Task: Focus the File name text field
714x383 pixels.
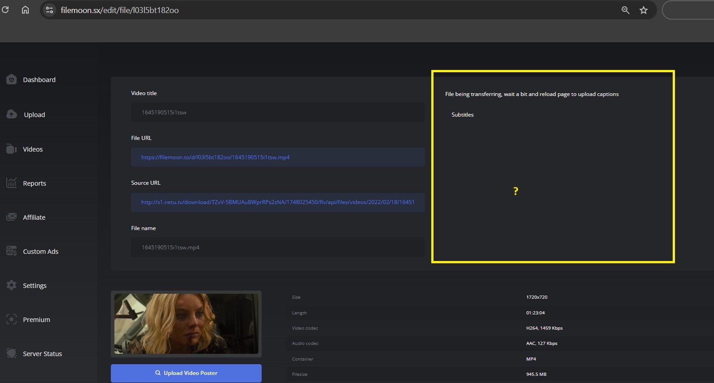Action: click(x=277, y=248)
